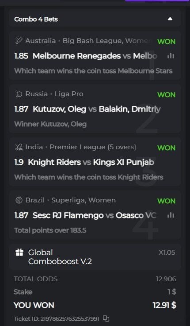Click the Global Comboboost V.2 label
Viewport: 190px width, 326px height.
(60, 257)
